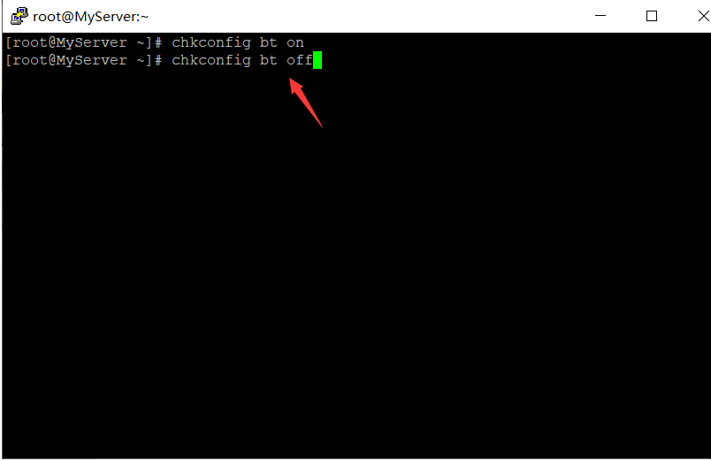
Task: Click the blank title bar space beside title
Action: pyautogui.click(x=363, y=16)
